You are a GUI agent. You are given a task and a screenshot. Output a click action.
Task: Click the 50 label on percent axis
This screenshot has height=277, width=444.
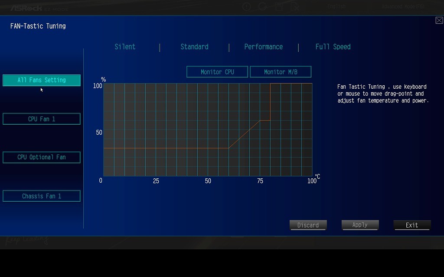(x=99, y=132)
